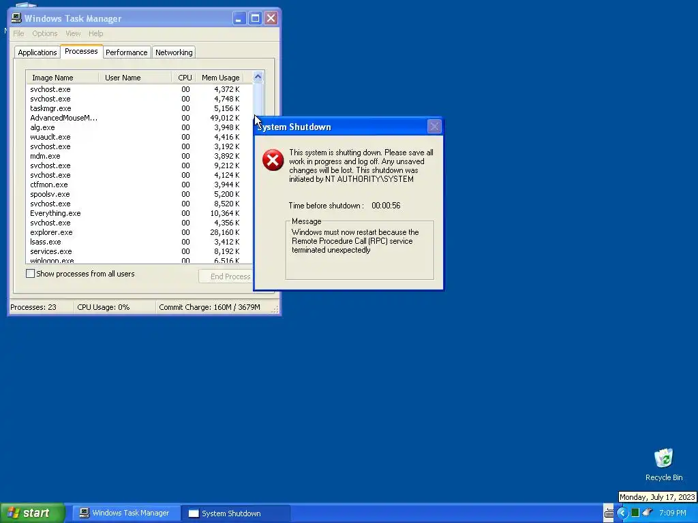Switch to the Networking tab
This screenshot has height=523, width=698.
(174, 52)
